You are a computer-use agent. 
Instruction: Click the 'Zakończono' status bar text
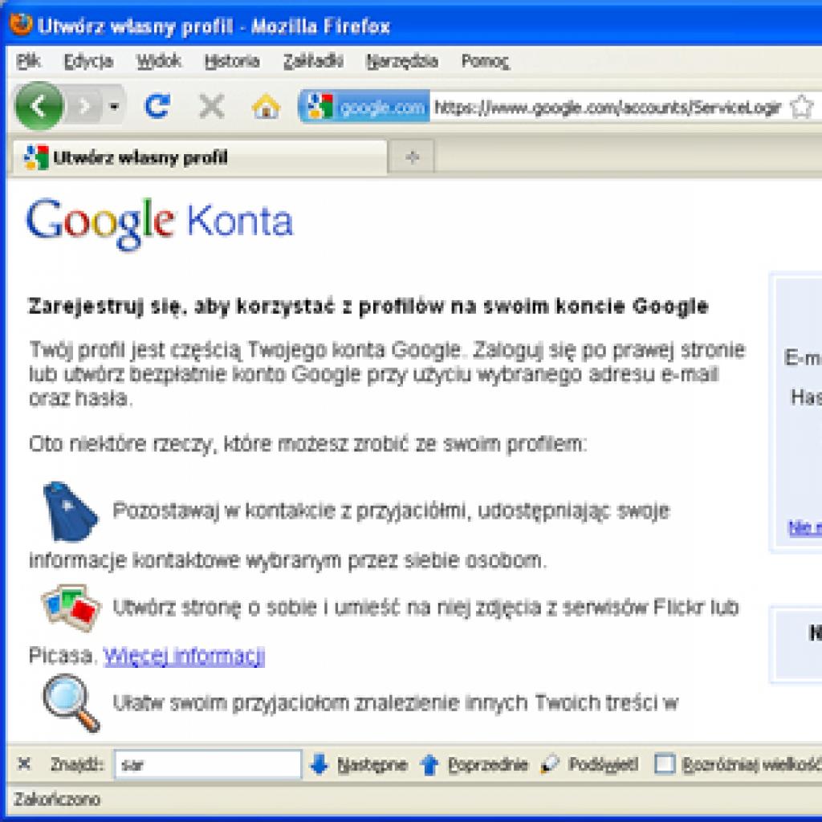pos(57,800)
